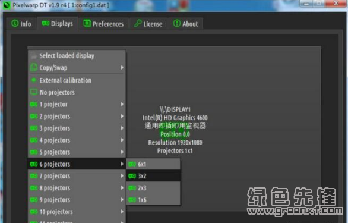Expand the 2 projectors submenu arrow
This screenshot has height=223, width=348.
(x=122, y=117)
